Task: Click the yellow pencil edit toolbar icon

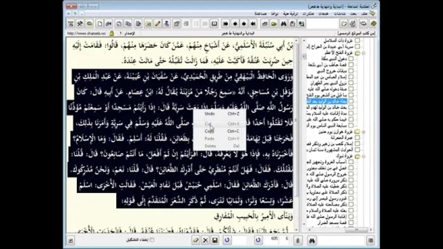Action: coord(157,24)
